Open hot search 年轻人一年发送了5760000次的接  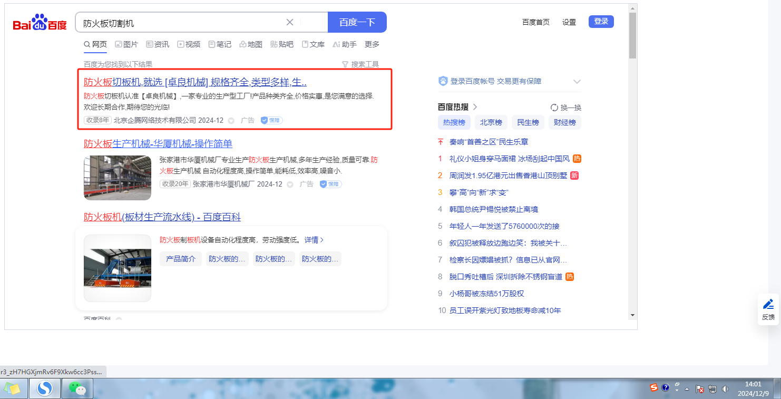(504, 226)
